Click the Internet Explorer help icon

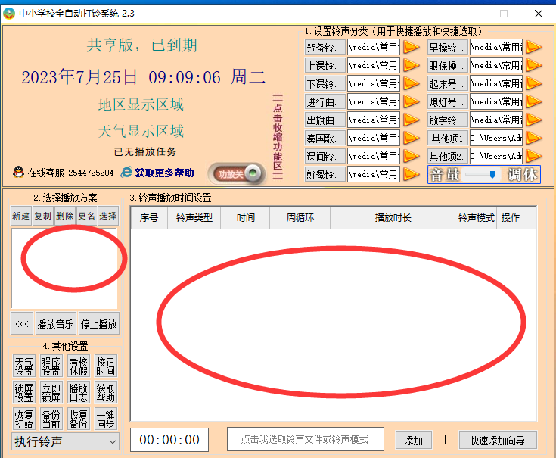[126, 173]
